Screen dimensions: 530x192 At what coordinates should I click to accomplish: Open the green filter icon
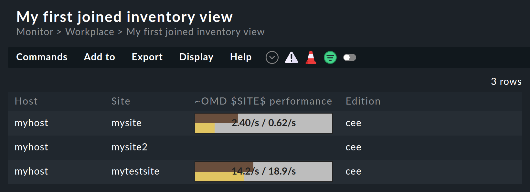[330, 57]
